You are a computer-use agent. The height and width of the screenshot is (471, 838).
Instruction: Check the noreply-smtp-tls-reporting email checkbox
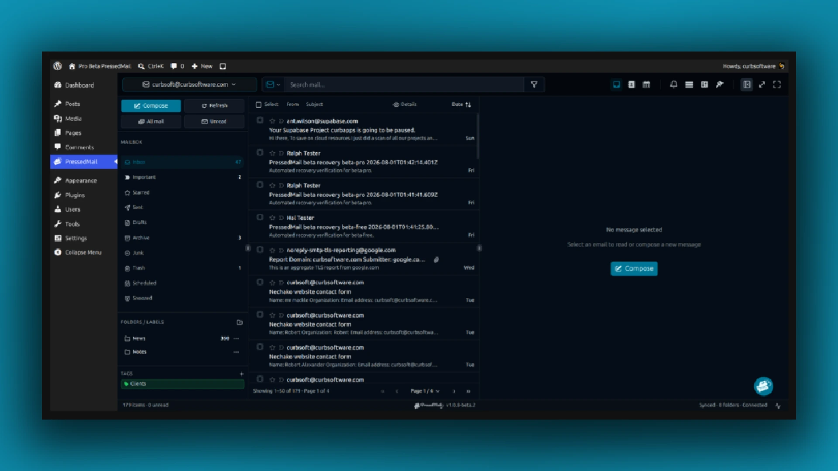coord(260,249)
